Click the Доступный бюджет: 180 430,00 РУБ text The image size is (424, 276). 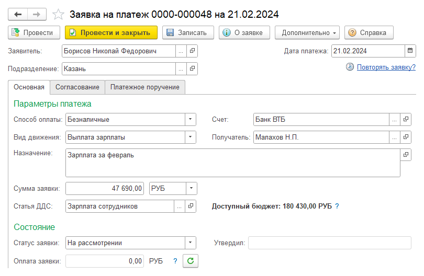point(272,206)
